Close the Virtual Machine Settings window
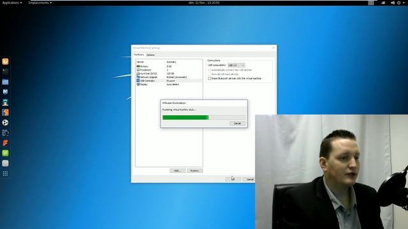Viewport: 408px width, 229px height. tap(273, 48)
